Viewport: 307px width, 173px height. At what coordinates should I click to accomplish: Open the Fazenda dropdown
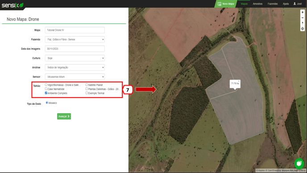(x=75, y=39)
